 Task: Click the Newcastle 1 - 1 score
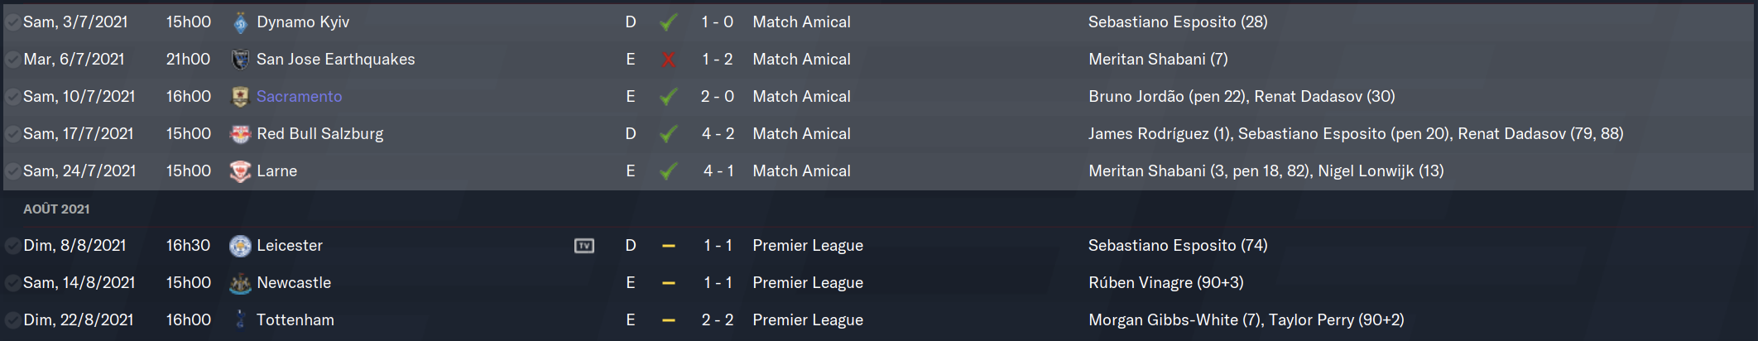(x=718, y=283)
